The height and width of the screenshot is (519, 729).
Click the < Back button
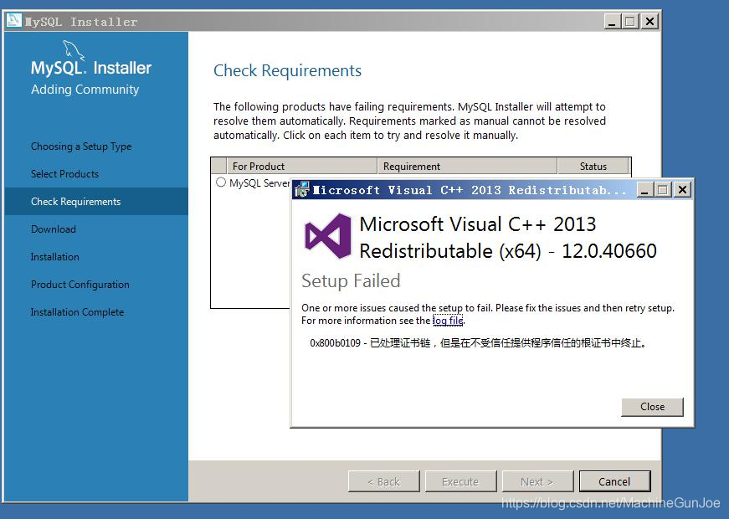click(383, 481)
